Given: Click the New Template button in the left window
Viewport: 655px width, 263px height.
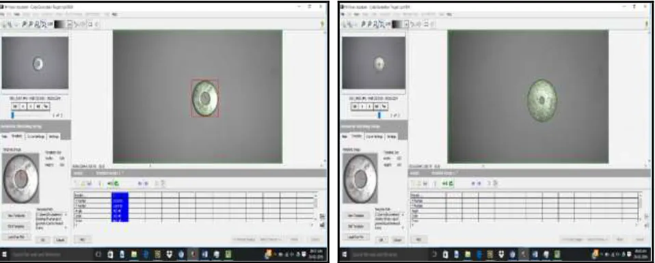Looking at the screenshot, I should pos(16,216).
